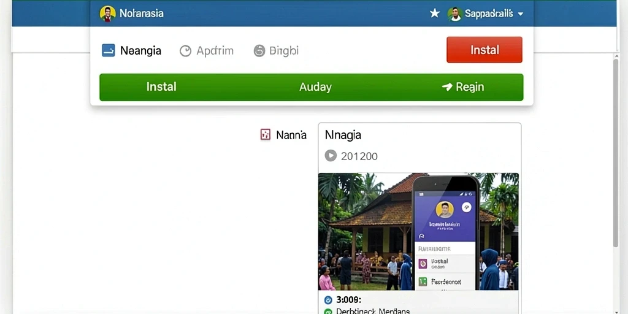This screenshot has width=628, height=314.
Task: Click the Birigbi circular icon
Action: click(259, 51)
